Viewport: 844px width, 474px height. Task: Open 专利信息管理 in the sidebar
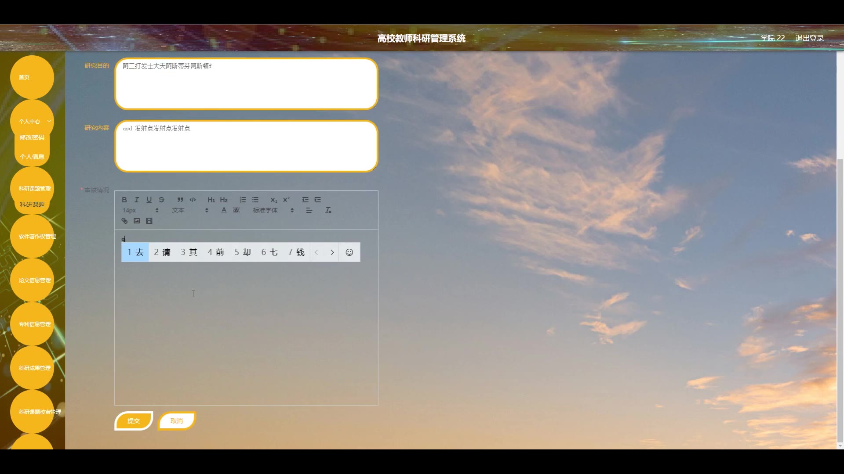34,324
